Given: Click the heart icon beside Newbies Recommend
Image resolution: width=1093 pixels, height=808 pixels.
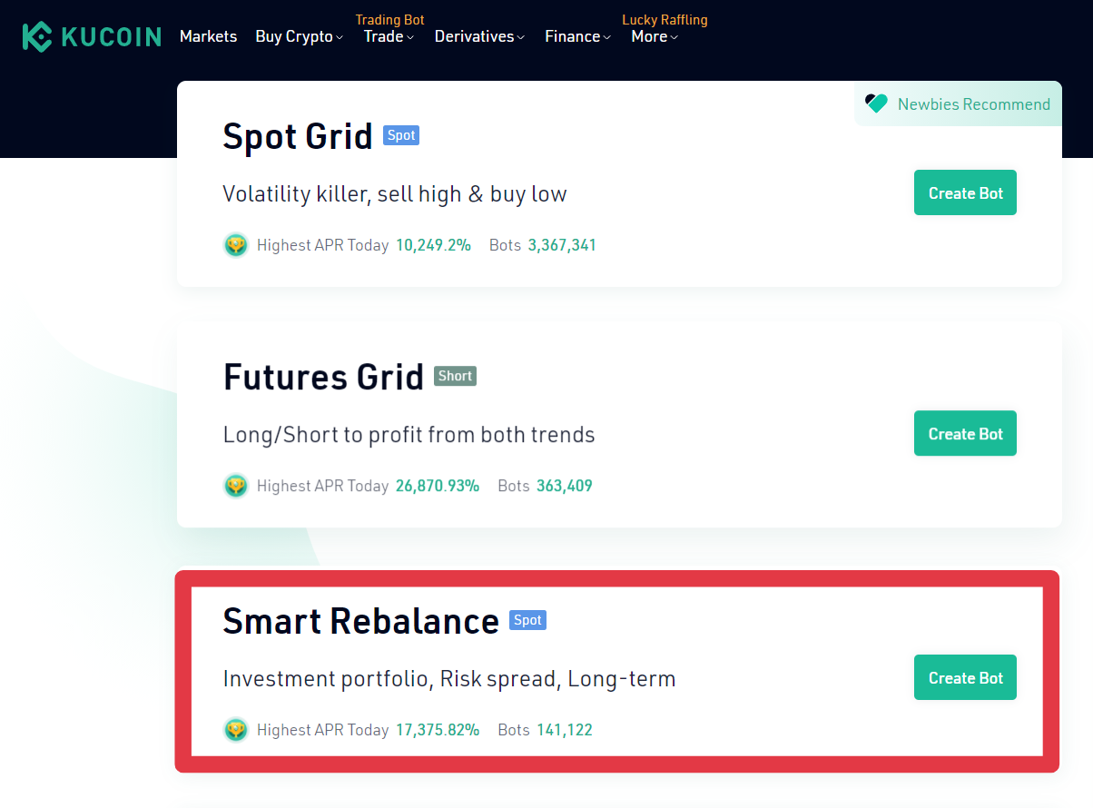Looking at the screenshot, I should [876, 103].
